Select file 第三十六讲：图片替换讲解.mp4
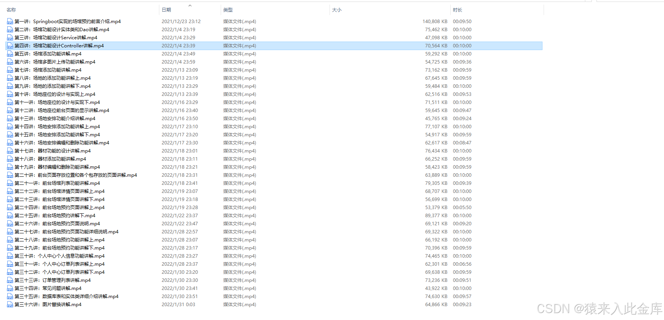This screenshot has width=664, height=320. coord(48,305)
